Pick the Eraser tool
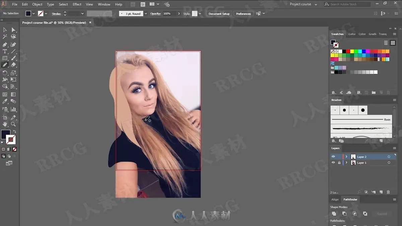Viewport: 402px width, 226px height. pos(13,65)
